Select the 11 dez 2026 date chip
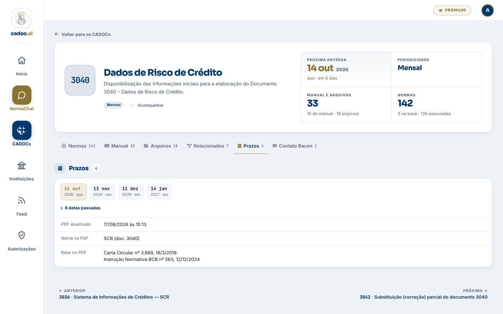The image size is (503, 314). pos(131,192)
